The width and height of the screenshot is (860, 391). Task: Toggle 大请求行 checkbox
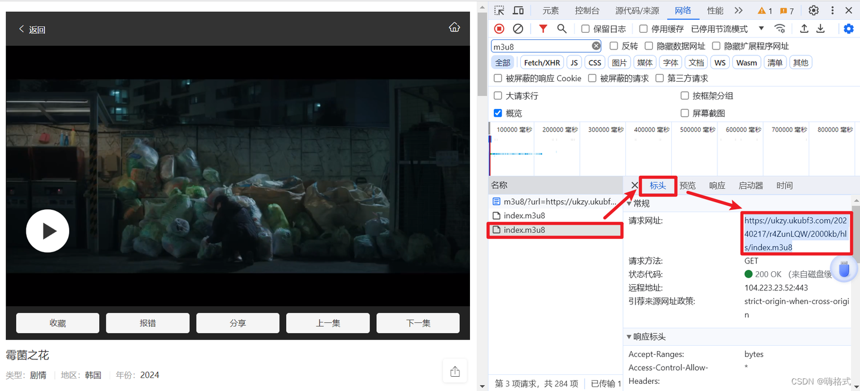[497, 95]
